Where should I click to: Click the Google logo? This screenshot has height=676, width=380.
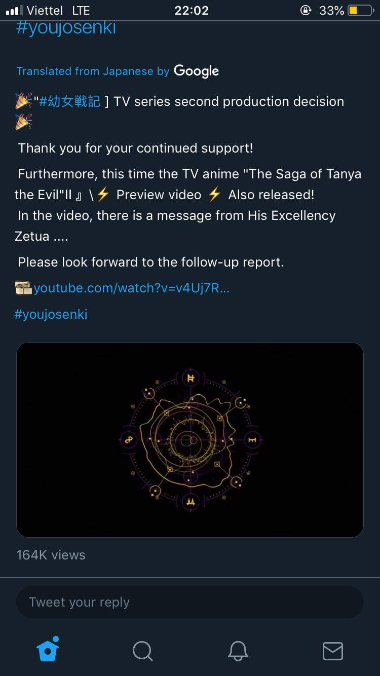point(196,71)
